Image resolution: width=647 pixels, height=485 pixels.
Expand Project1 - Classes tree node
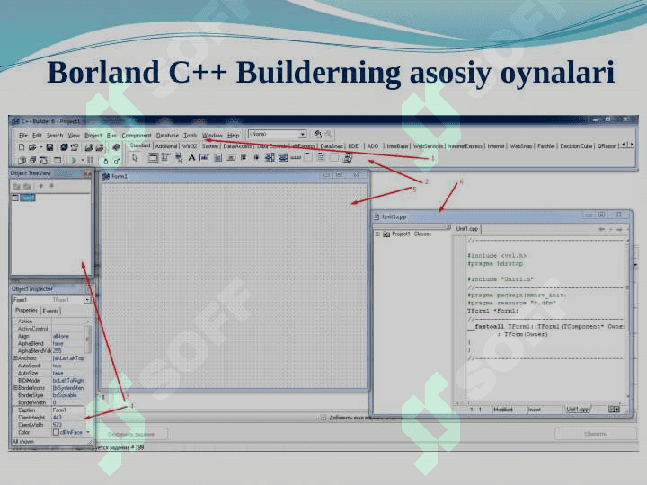click(377, 234)
